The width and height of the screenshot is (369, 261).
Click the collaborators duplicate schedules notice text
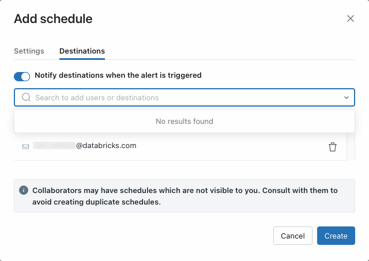coord(184,196)
